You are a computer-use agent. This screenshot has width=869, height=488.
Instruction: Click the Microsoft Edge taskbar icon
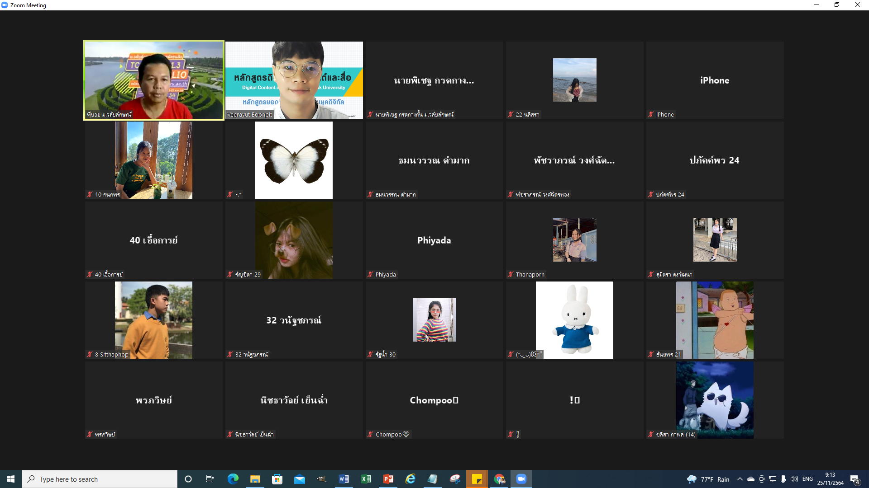[233, 479]
